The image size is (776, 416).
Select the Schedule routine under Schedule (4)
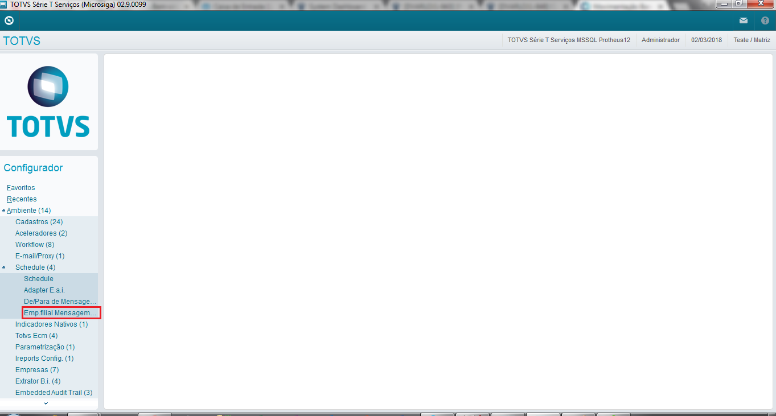[39, 279]
